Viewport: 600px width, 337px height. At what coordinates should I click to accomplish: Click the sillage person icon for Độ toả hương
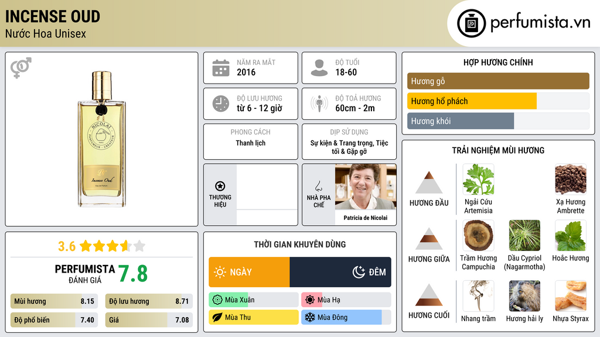pos(319,104)
